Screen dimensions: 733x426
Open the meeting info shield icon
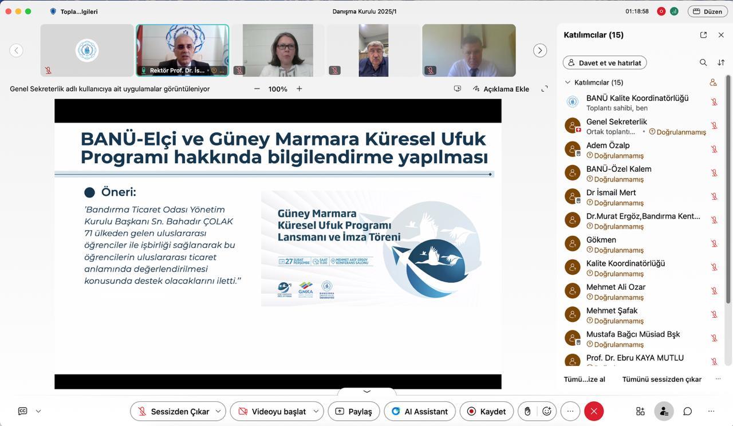[x=53, y=11]
